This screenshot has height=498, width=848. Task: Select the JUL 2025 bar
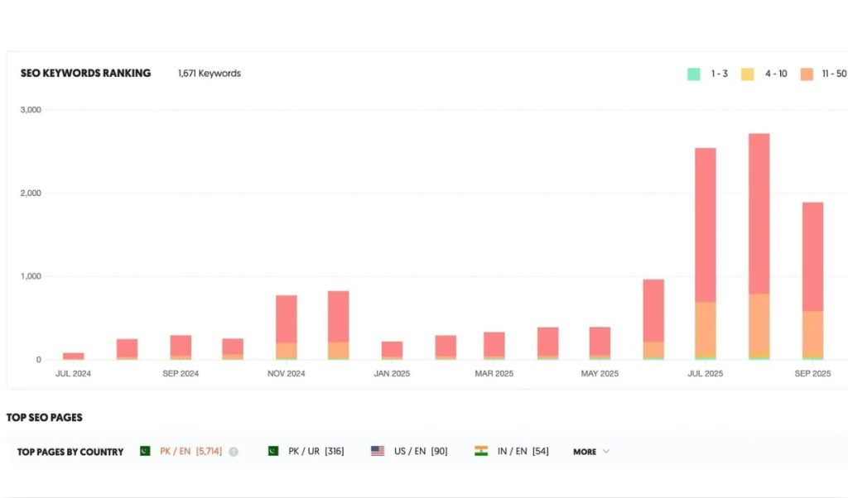pyautogui.click(x=706, y=254)
